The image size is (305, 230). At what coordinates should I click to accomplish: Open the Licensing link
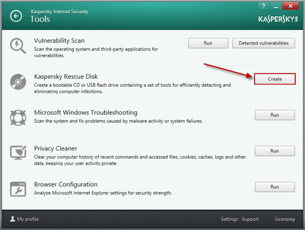coord(285,219)
